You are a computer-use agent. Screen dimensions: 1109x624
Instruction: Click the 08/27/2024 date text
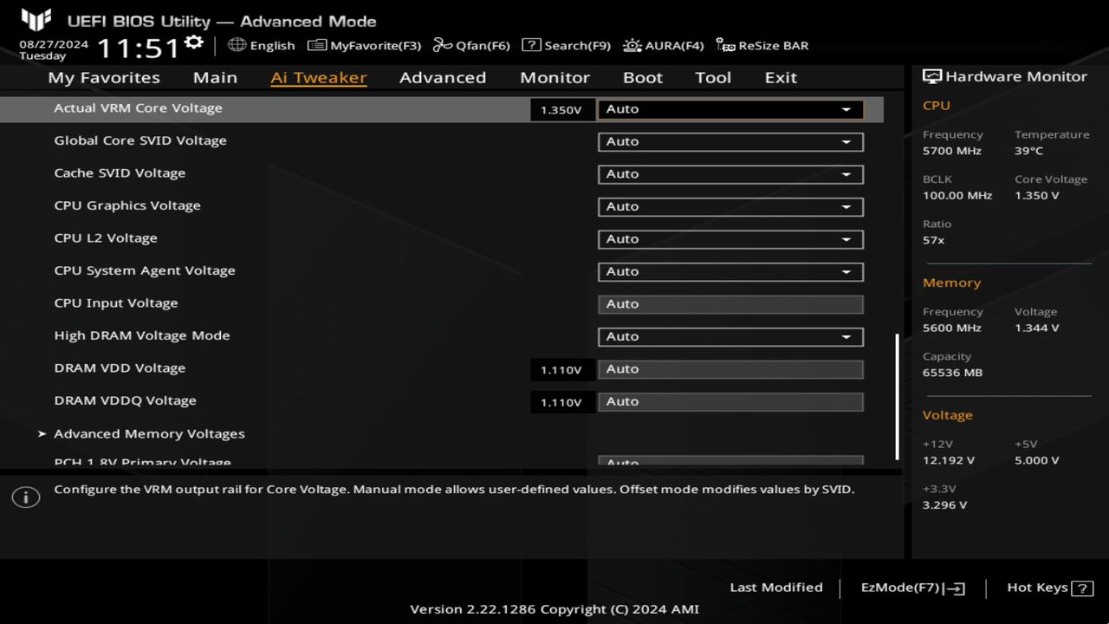(54, 43)
